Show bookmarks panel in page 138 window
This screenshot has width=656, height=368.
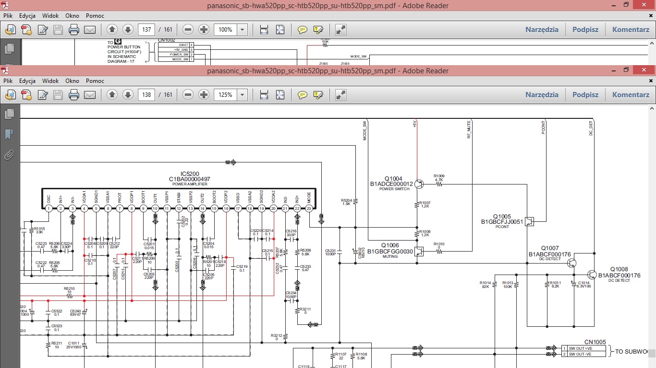(9, 134)
